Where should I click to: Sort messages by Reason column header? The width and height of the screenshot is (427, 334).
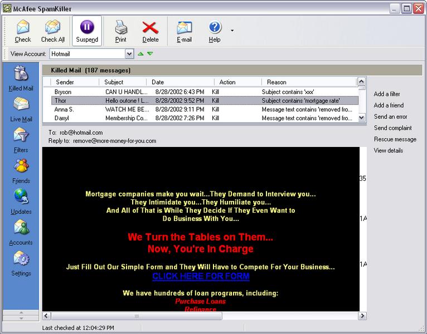tap(309, 82)
